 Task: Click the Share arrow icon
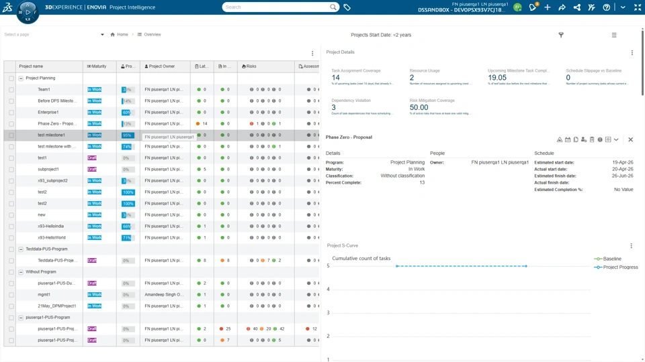coord(562,7)
